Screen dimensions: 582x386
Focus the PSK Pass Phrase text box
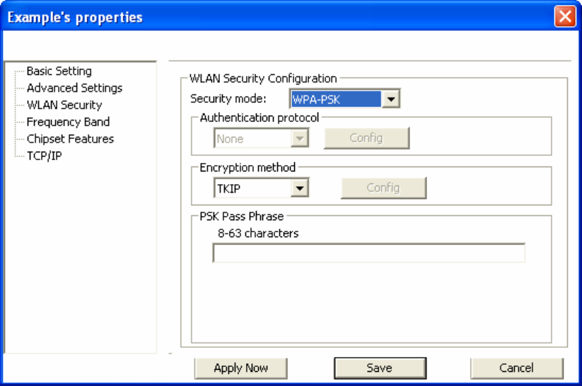(x=369, y=253)
